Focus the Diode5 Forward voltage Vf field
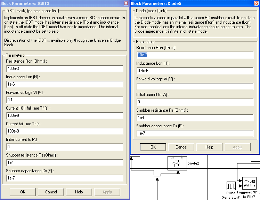The image size is (260, 200). (x=195, y=86)
